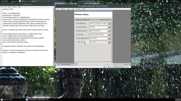Toggle the Log Out checkbox
The height and width of the screenshot is (101, 181).
77,35
